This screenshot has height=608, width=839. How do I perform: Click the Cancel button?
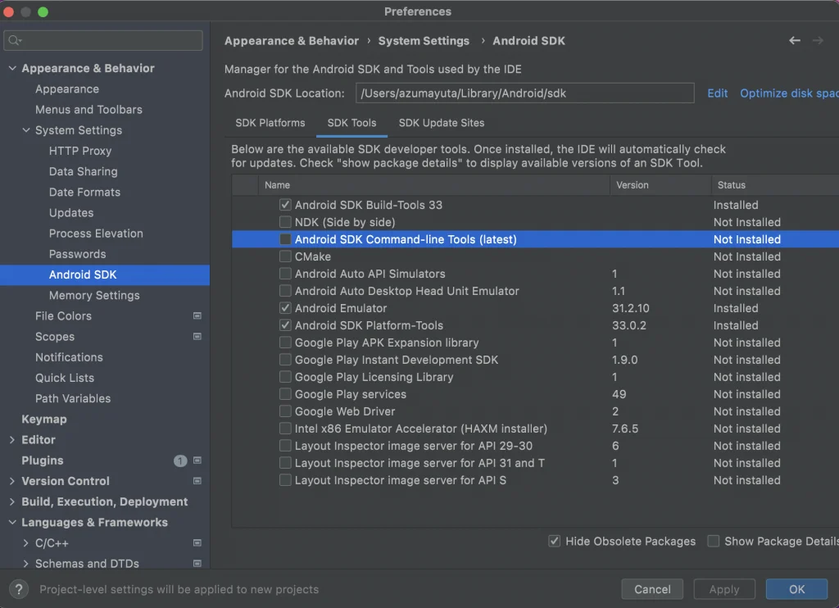tap(651, 589)
